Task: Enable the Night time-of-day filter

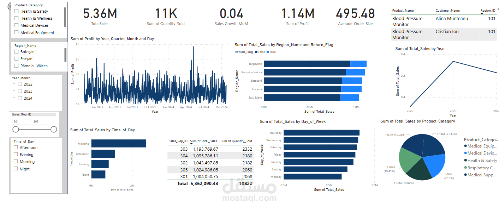Action: (x=16, y=168)
